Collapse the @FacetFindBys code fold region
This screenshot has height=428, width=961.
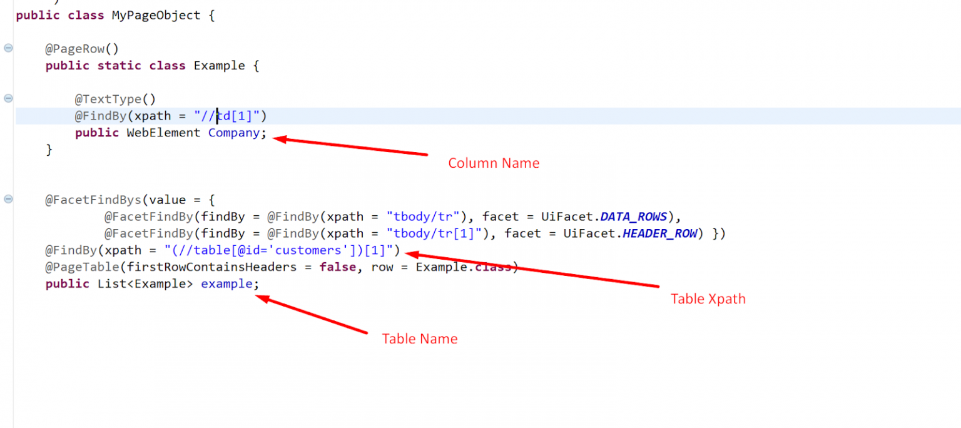coord(7,200)
